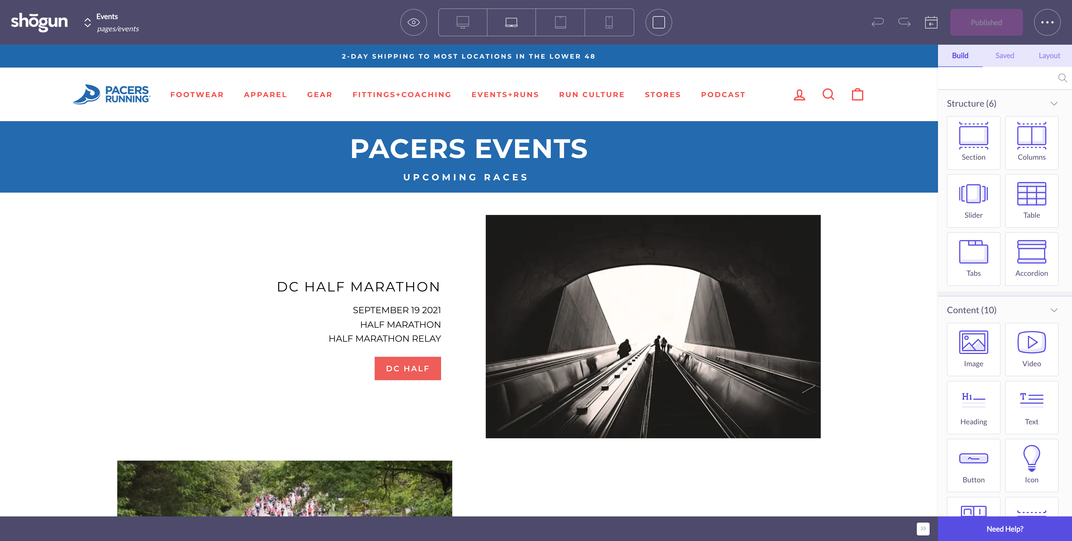Image resolution: width=1072 pixels, height=541 pixels.
Task: Select the Columns structure element
Action: (x=1032, y=143)
